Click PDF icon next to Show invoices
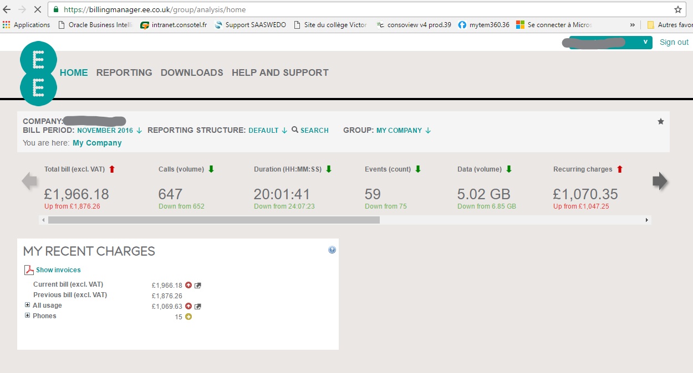 click(x=29, y=270)
